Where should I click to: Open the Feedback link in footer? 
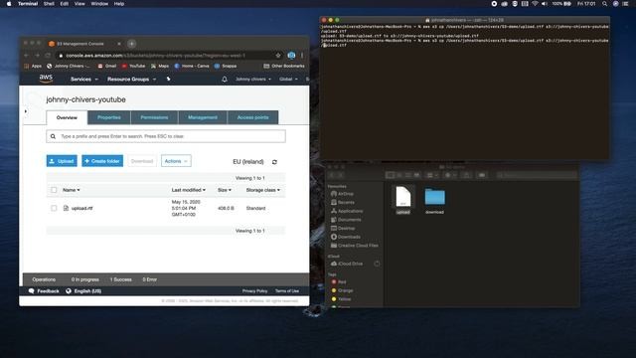point(44,291)
